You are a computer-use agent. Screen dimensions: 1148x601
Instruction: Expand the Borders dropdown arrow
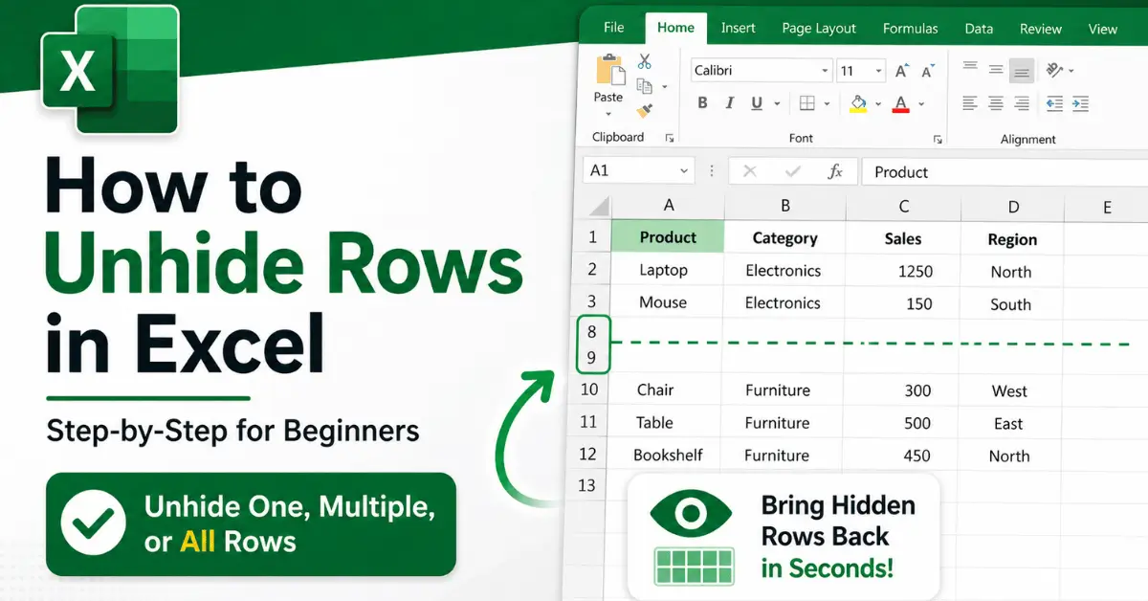828,104
